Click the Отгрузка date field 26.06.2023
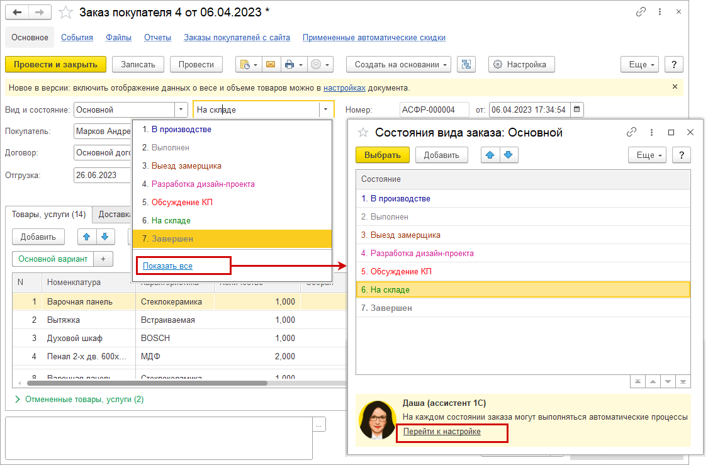The width and height of the screenshot is (708, 465). (x=102, y=175)
